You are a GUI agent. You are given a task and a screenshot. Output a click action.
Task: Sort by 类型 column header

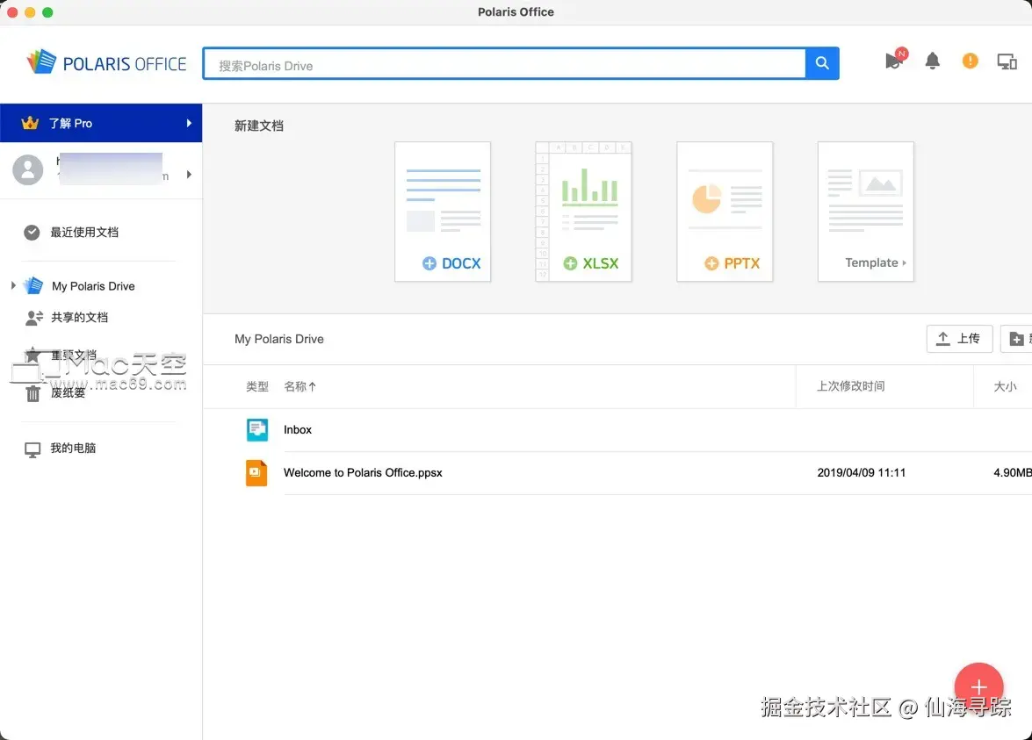[257, 387]
